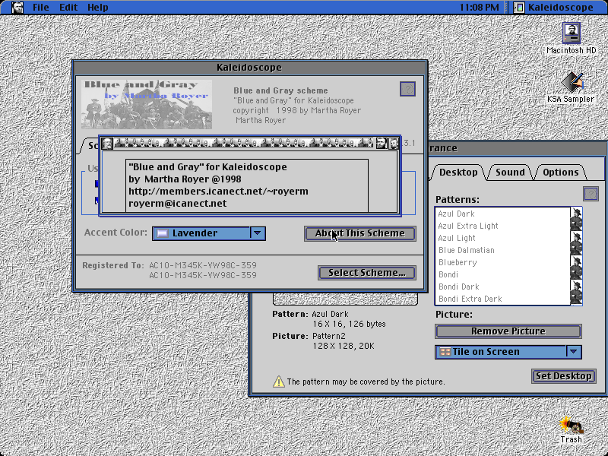Click the royerm@icanect.net email text

(177, 204)
